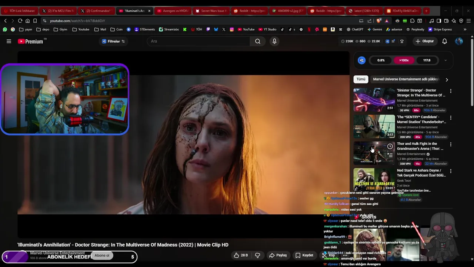
Task: Open the Bluesky butterfly bookmark
Action: (x=216, y=29)
